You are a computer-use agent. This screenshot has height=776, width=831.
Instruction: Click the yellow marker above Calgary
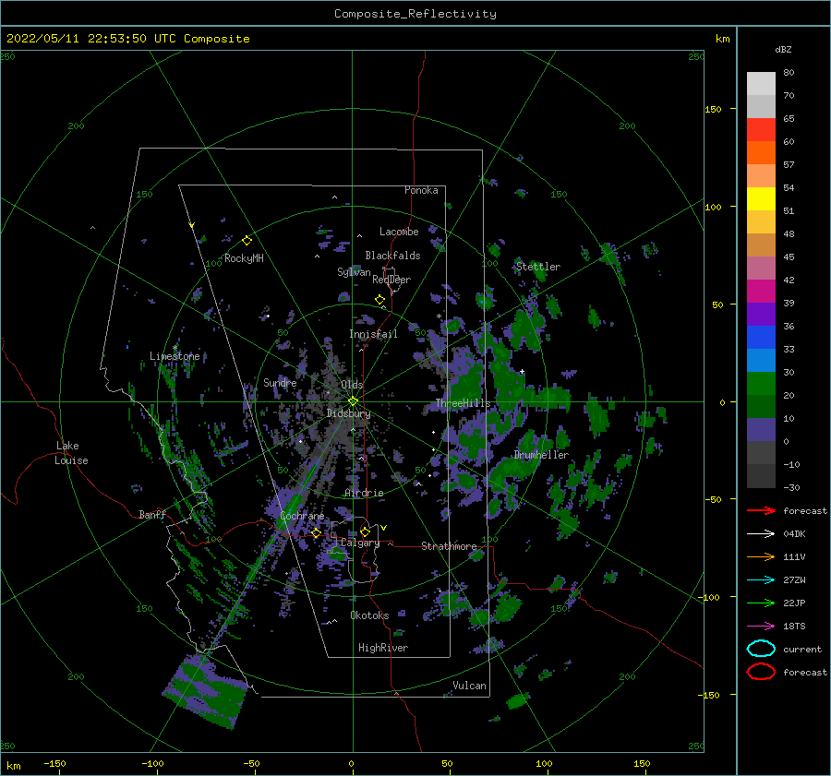pos(365,531)
